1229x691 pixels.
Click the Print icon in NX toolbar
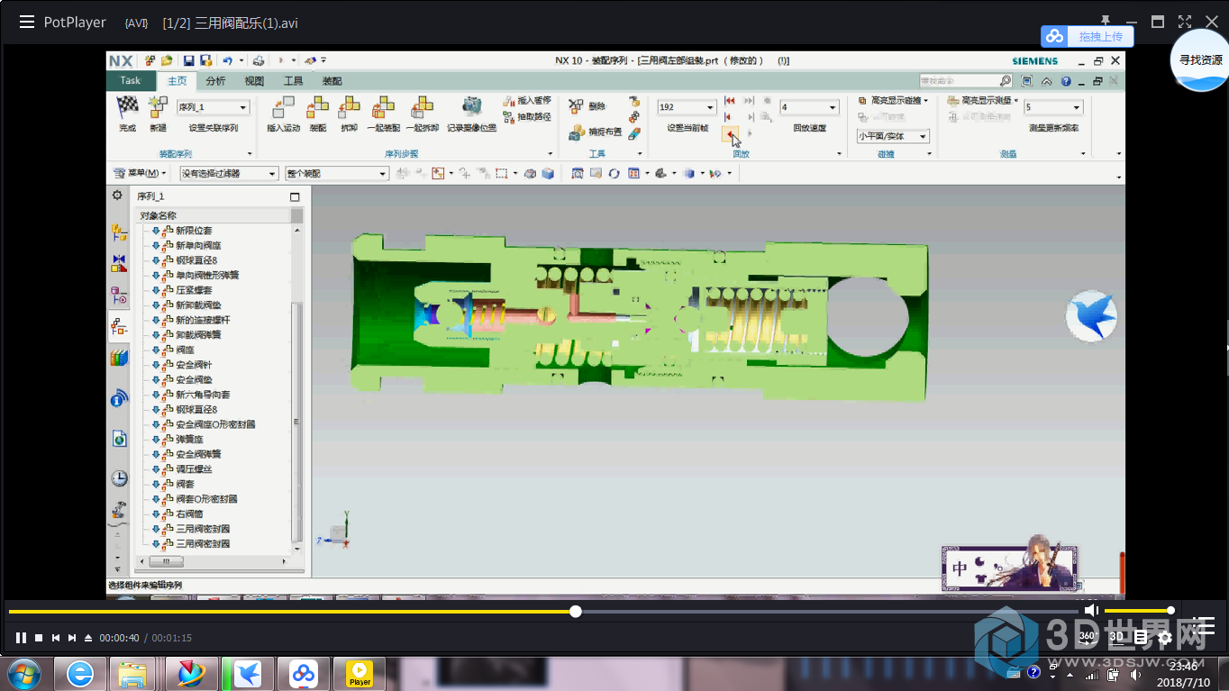click(259, 60)
